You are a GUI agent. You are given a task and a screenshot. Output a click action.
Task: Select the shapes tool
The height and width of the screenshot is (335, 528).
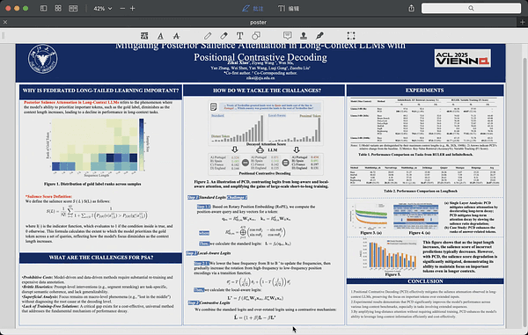pyautogui.click(x=256, y=36)
